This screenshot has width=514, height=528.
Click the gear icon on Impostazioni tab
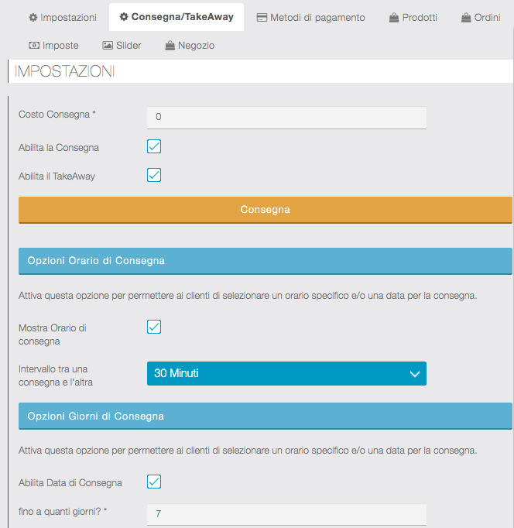click(33, 17)
